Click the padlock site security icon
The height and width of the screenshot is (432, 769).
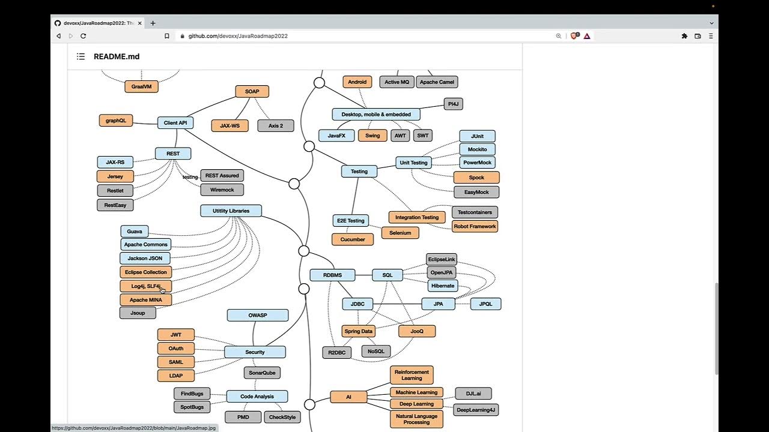[x=182, y=36]
